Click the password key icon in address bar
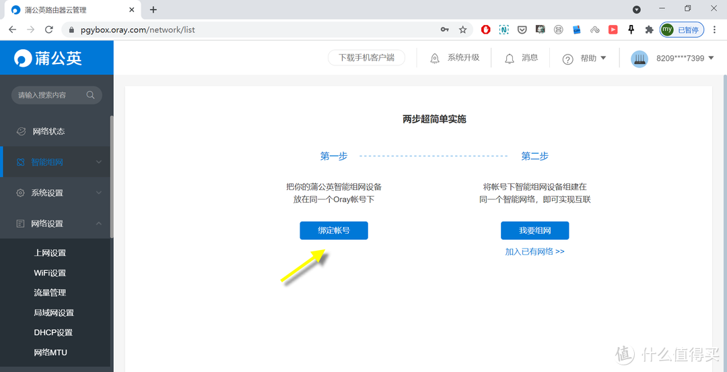The image size is (727, 372). [x=445, y=30]
